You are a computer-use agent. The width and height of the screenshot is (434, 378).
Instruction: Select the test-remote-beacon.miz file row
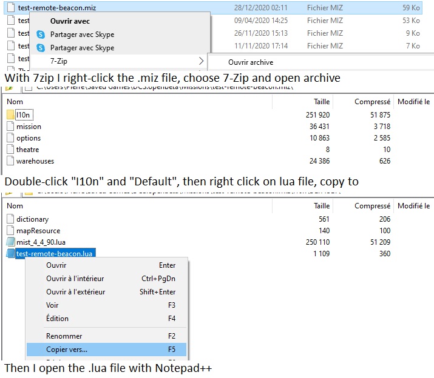[213, 8]
